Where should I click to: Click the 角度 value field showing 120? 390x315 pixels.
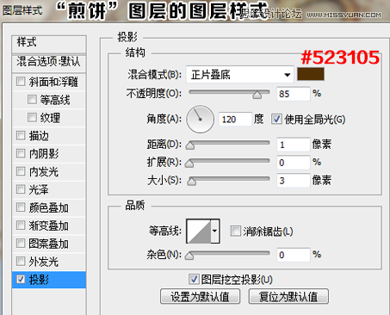coord(235,119)
